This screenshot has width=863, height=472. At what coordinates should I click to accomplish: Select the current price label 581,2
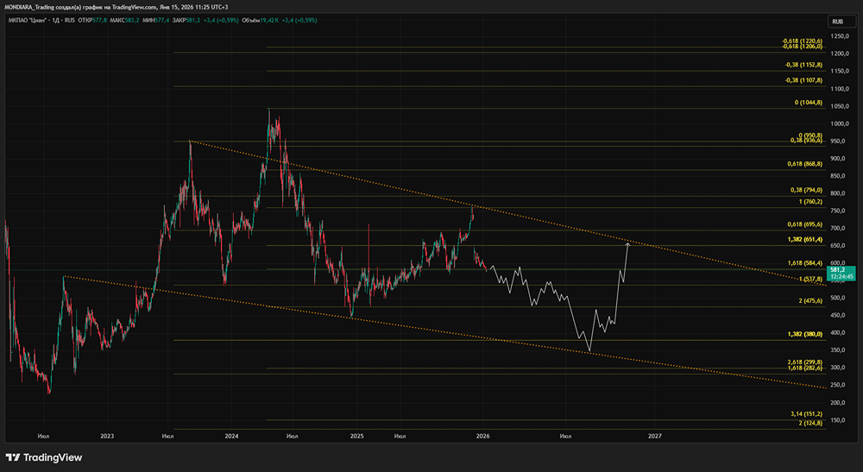[836, 269]
